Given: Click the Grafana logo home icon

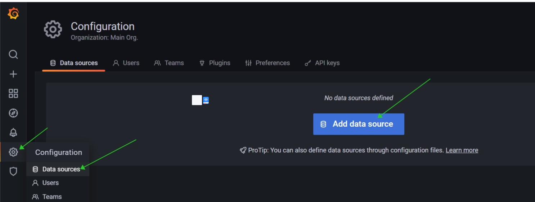Looking at the screenshot, I should (x=13, y=14).
